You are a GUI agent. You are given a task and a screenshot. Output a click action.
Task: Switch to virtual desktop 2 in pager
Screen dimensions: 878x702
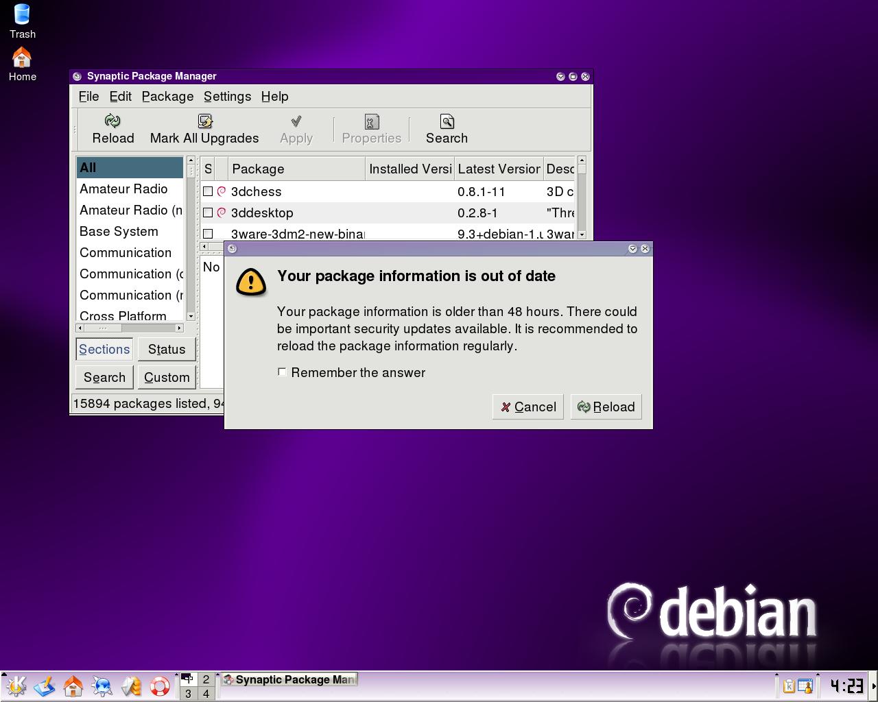pos(206,679)
